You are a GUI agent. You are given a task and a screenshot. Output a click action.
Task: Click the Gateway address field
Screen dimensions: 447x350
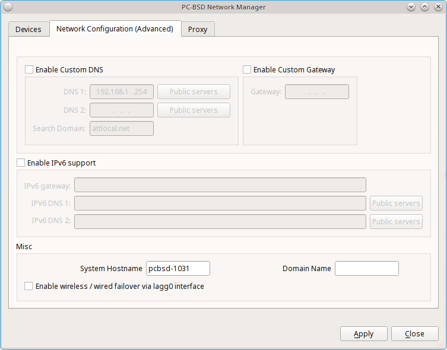[317, 92]
